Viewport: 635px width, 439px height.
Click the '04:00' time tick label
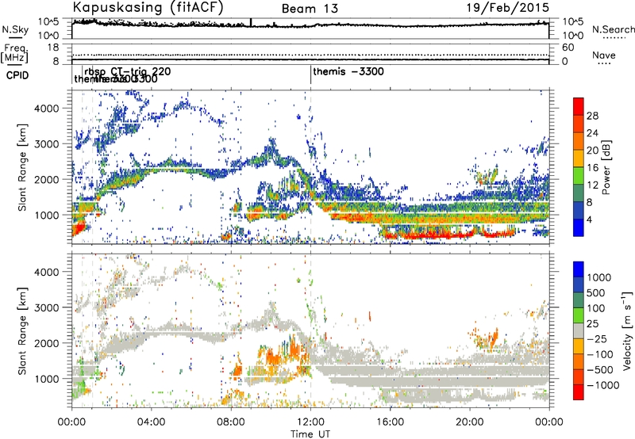(x=152, y=422)
